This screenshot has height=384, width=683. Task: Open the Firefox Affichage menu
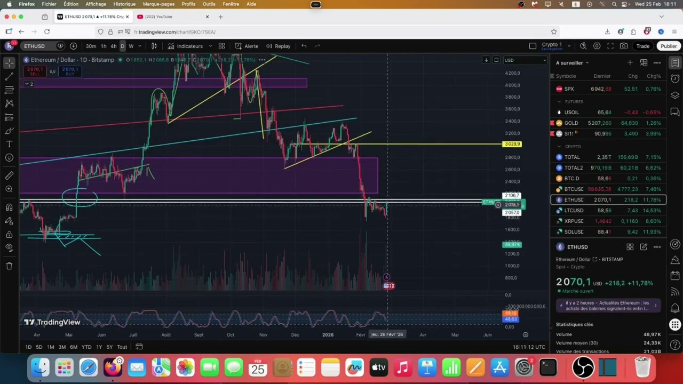[96, 4]
